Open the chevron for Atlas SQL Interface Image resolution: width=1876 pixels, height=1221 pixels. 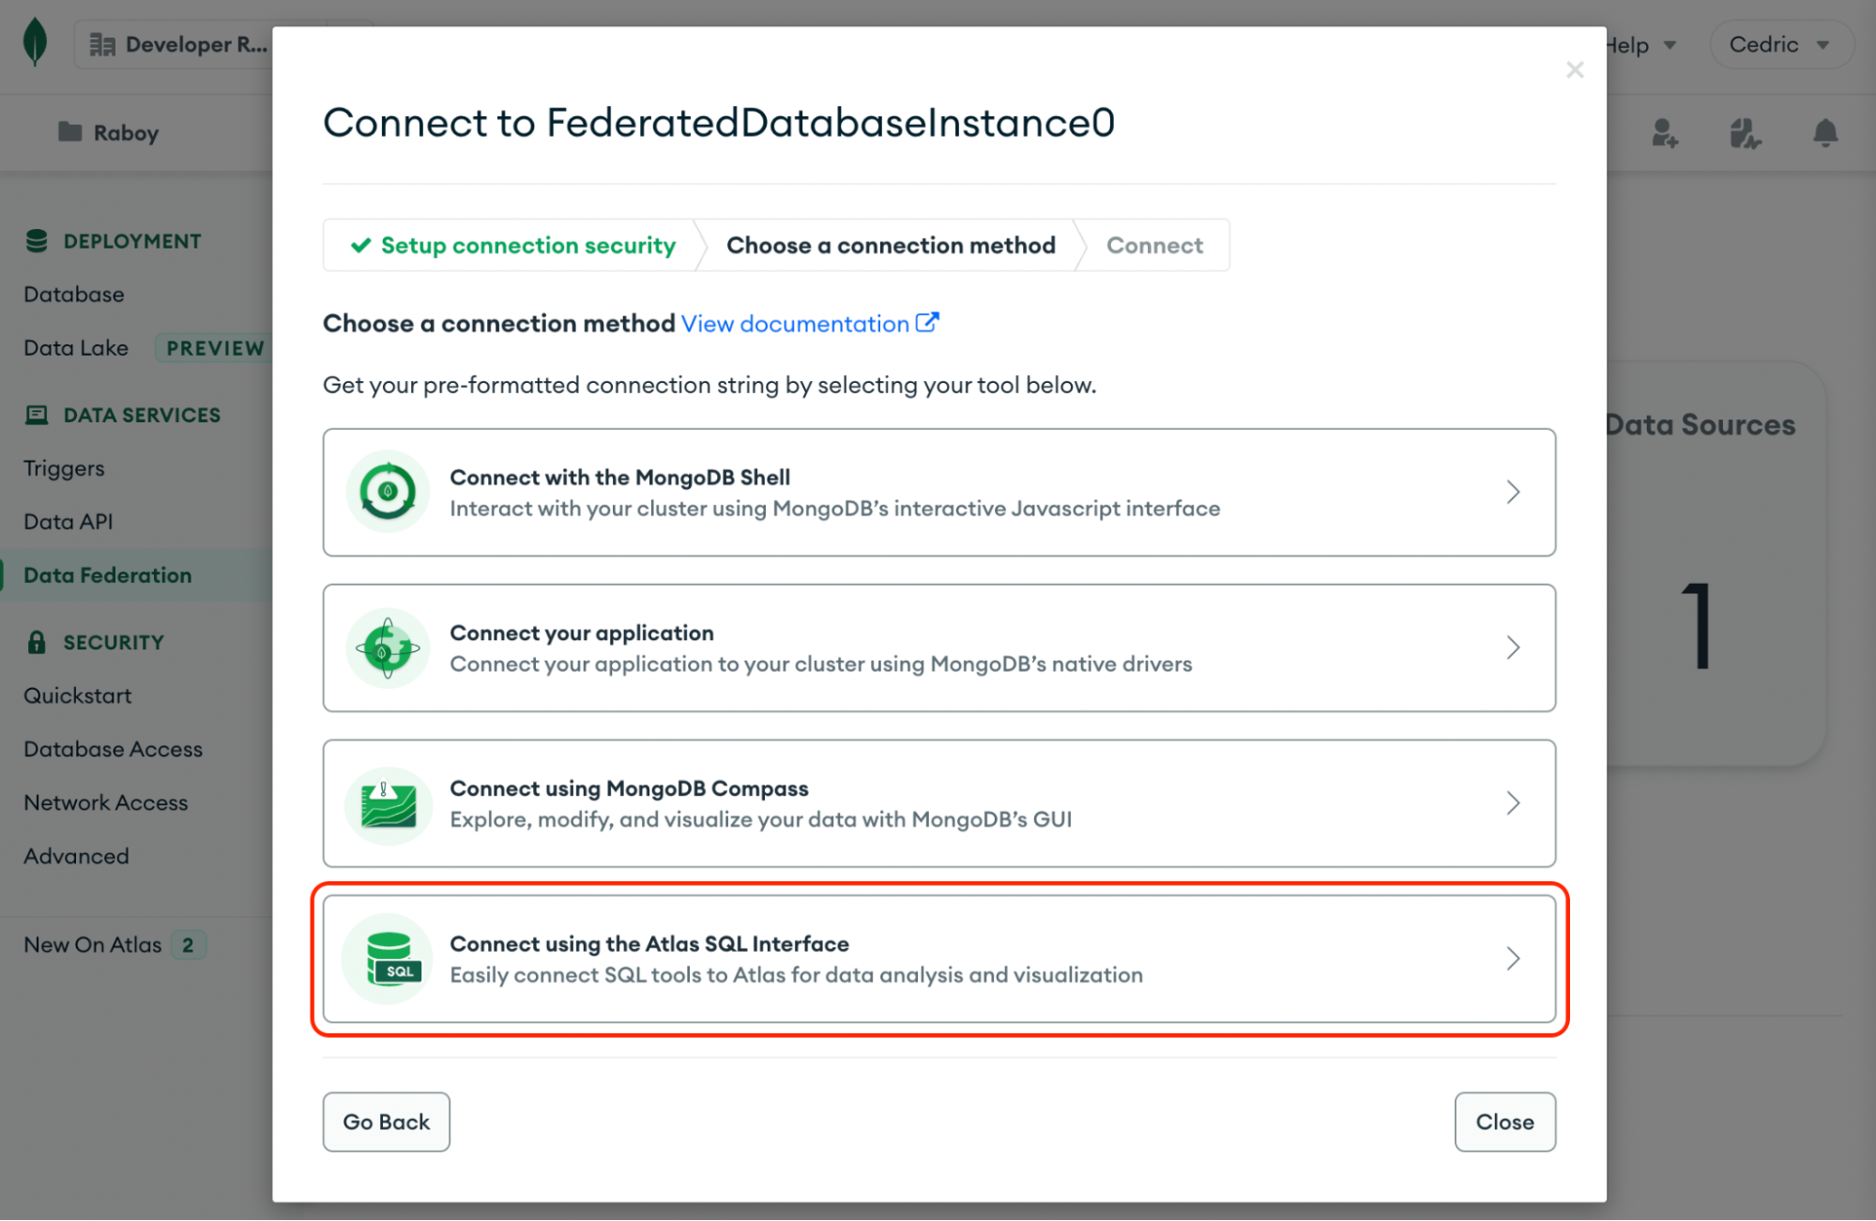1513,958
